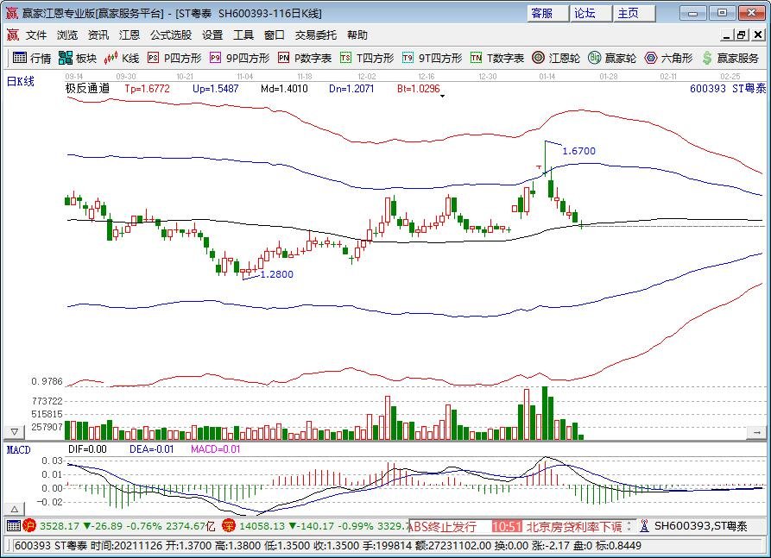771x558 pixels.
Task: Click the Dn=1.2071 value
Action: (x=351, y=89)
